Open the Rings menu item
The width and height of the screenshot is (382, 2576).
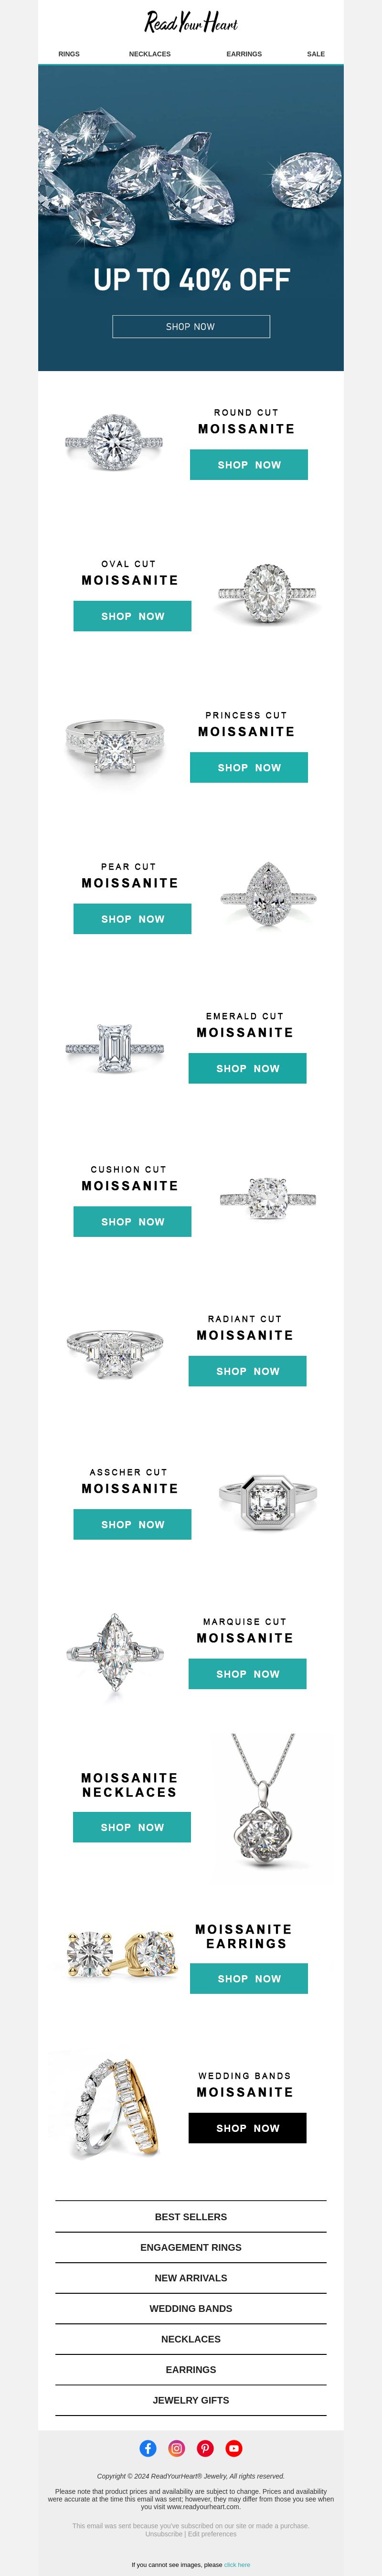69,54
